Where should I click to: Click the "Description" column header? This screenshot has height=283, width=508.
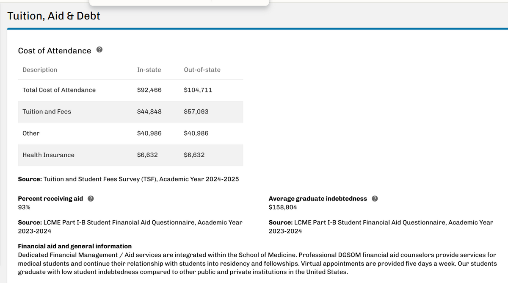pos(40,69)
